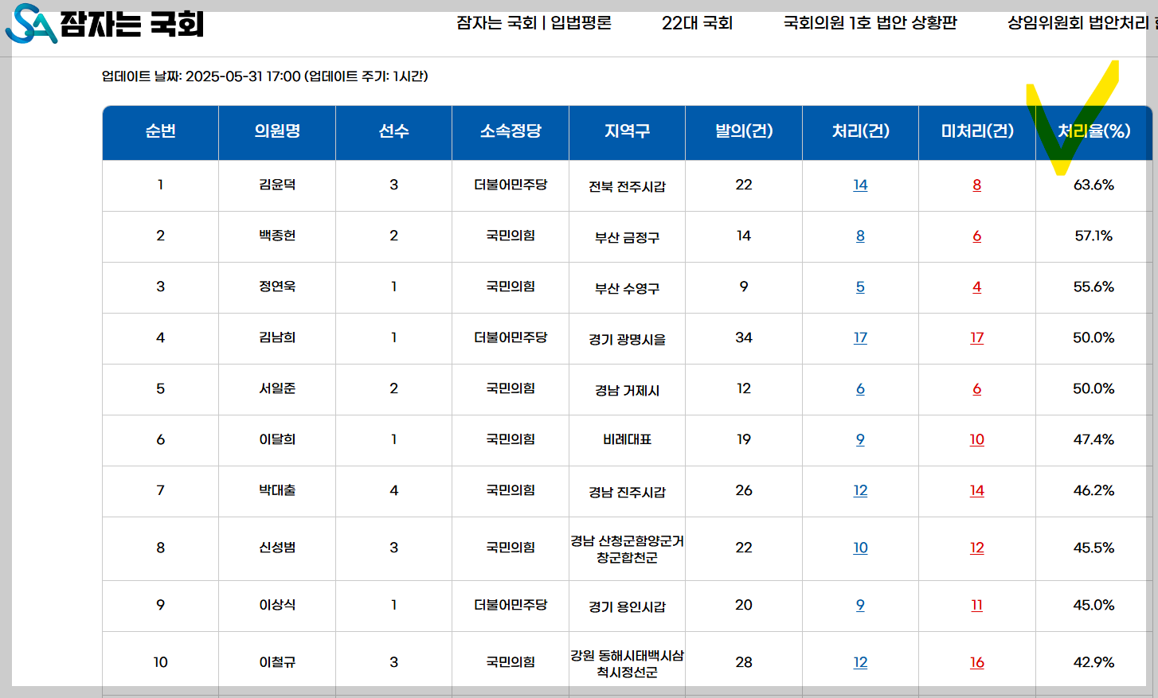1158x698 pixels.
Task: Open 정연욱's unprocessed bills link 4
Action: pos(977,287)
